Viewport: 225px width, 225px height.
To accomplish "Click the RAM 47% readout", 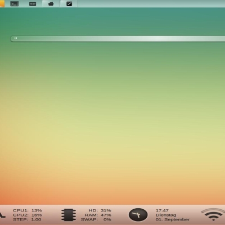I will 98,215.
